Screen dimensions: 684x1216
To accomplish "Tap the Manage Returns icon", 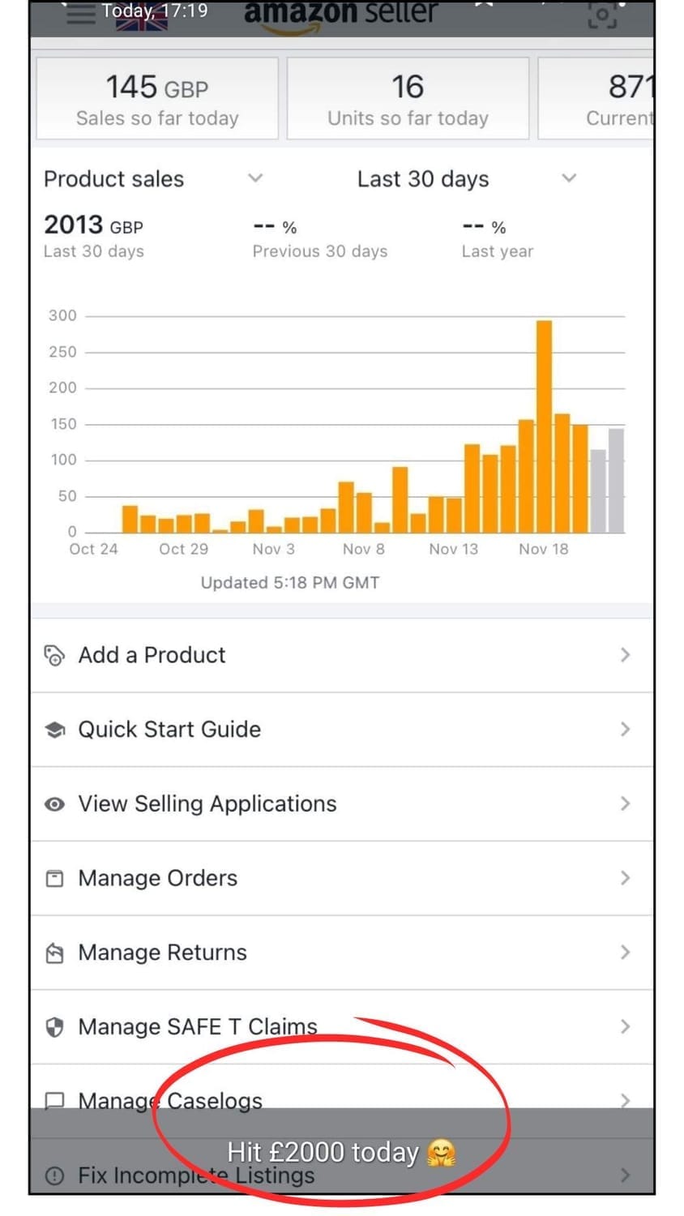I will (54, 953).
